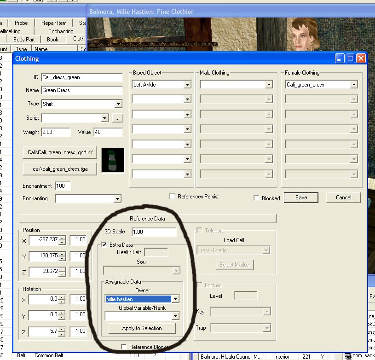Expand the Cali_green_dress female clothing dropdown
Screen dimensions: 375x360
pyautogui.click(x=354, y=85)
